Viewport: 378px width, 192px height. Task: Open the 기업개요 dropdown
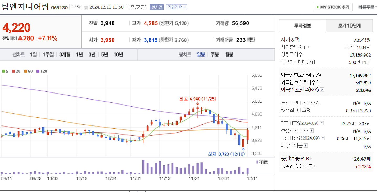pyautogui.click(x=176, y=7)
